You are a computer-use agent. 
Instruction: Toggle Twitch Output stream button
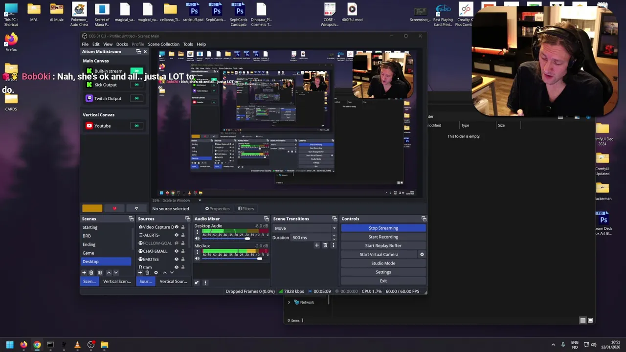[136, 98]
